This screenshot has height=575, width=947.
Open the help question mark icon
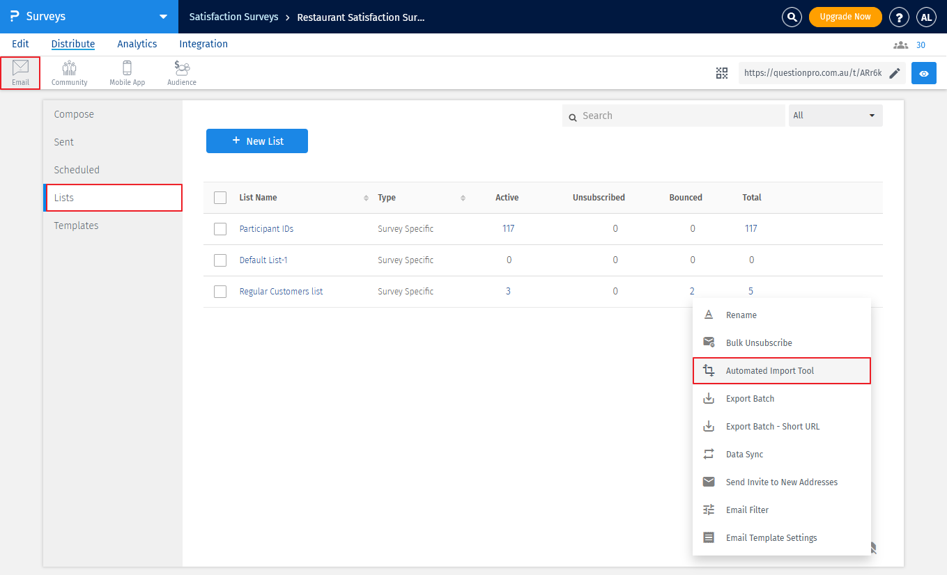point(900,17)
